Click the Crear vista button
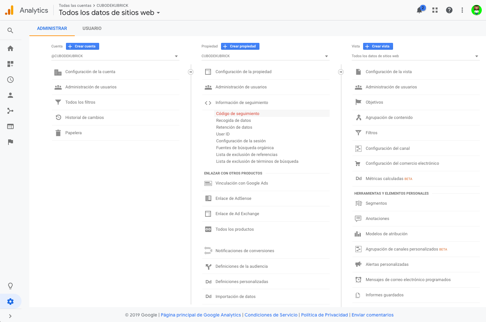This screenshot has height=322, width=486. 378,46
